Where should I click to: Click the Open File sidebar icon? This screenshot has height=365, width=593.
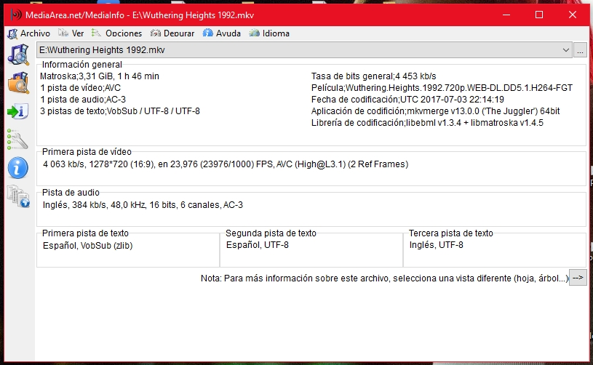coord(18,55)
